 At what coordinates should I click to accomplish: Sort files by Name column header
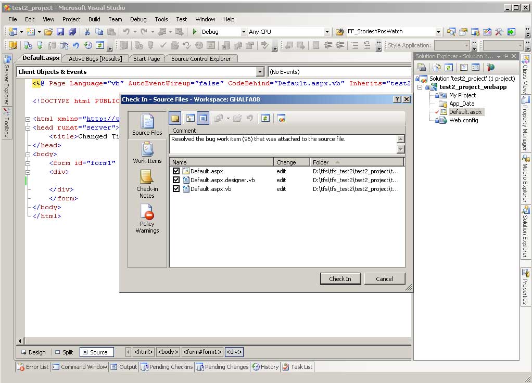pos(221,162)
